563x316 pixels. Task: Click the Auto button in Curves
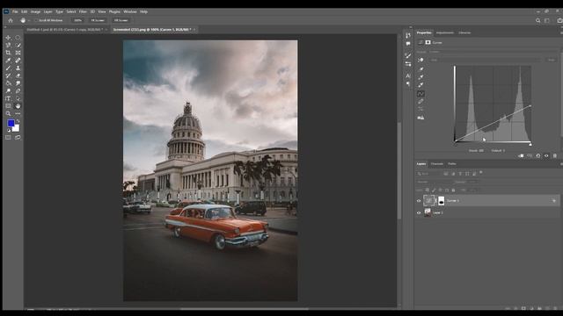[x=552, y=60]
